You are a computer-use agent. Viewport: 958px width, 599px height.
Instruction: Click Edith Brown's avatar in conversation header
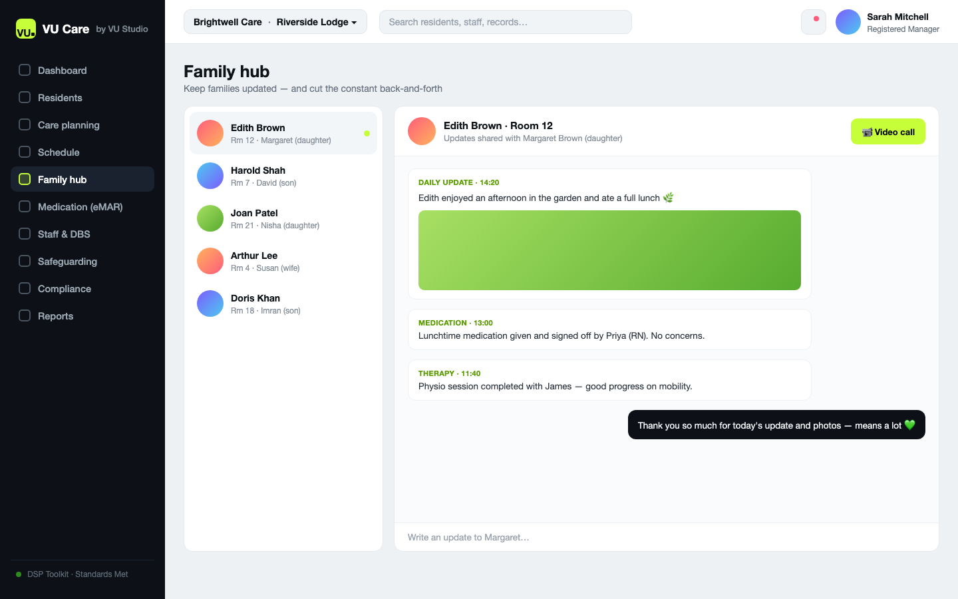pos(422,131)
